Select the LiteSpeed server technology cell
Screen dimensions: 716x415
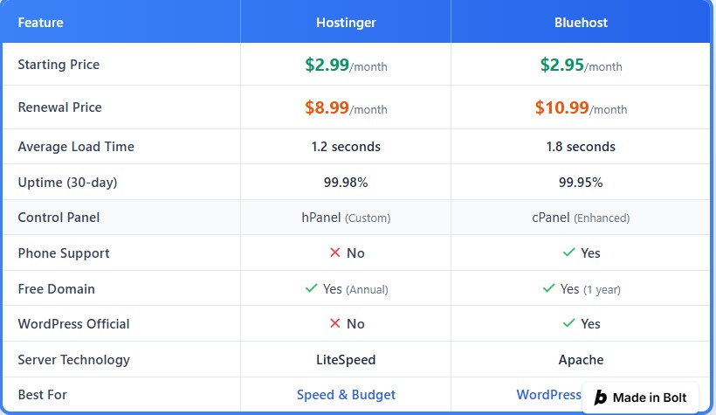[346, 360]
